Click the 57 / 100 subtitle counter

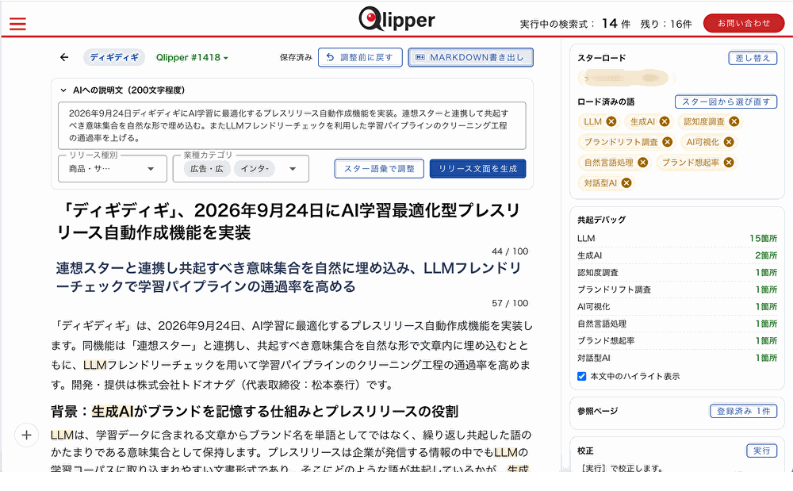click(x=510, y=303)
